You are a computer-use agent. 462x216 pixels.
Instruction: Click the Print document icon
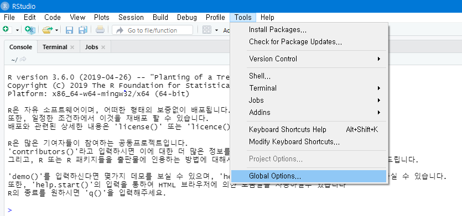[x=100, y=30]
